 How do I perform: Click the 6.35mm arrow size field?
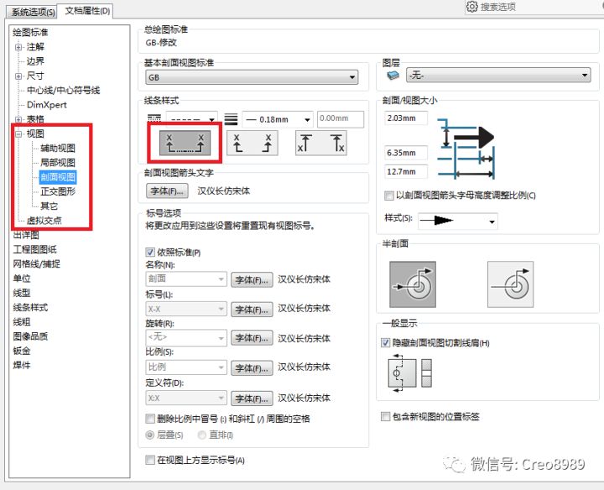point(406,153)
